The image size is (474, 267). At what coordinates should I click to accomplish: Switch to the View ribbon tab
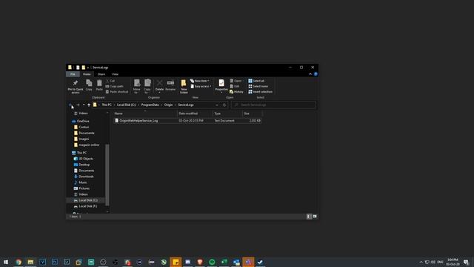(x=116, y=74)
